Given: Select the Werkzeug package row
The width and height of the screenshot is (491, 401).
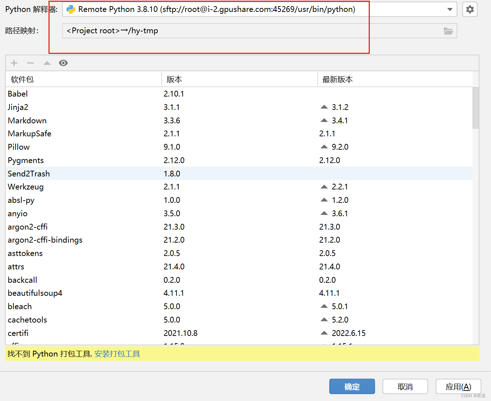Looking at the screenshot, I should [239, 187].
